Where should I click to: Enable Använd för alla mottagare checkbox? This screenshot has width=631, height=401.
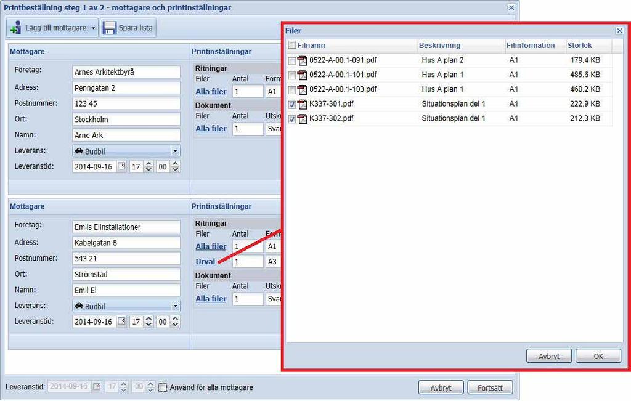pyautogui.click(x=162, y=387)
